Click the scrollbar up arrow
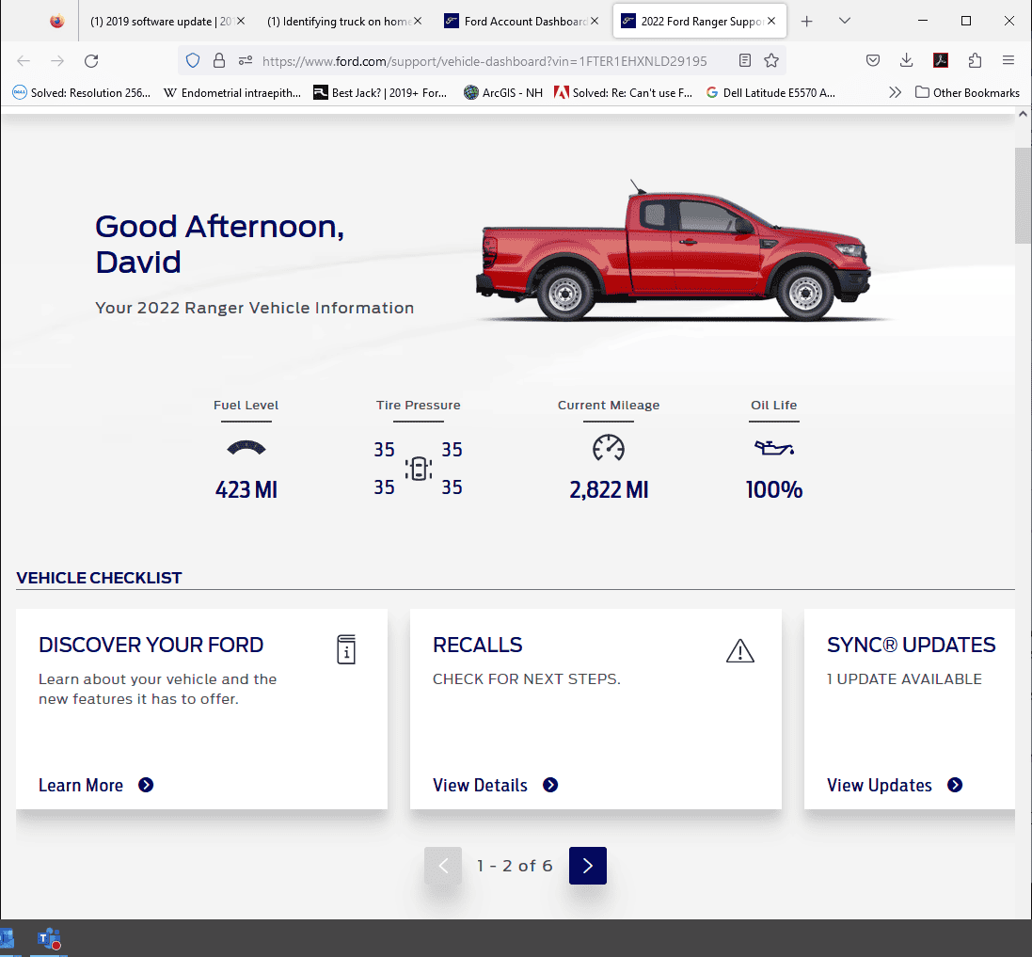The image size is (1032, 957). (x=1023, y=114)
